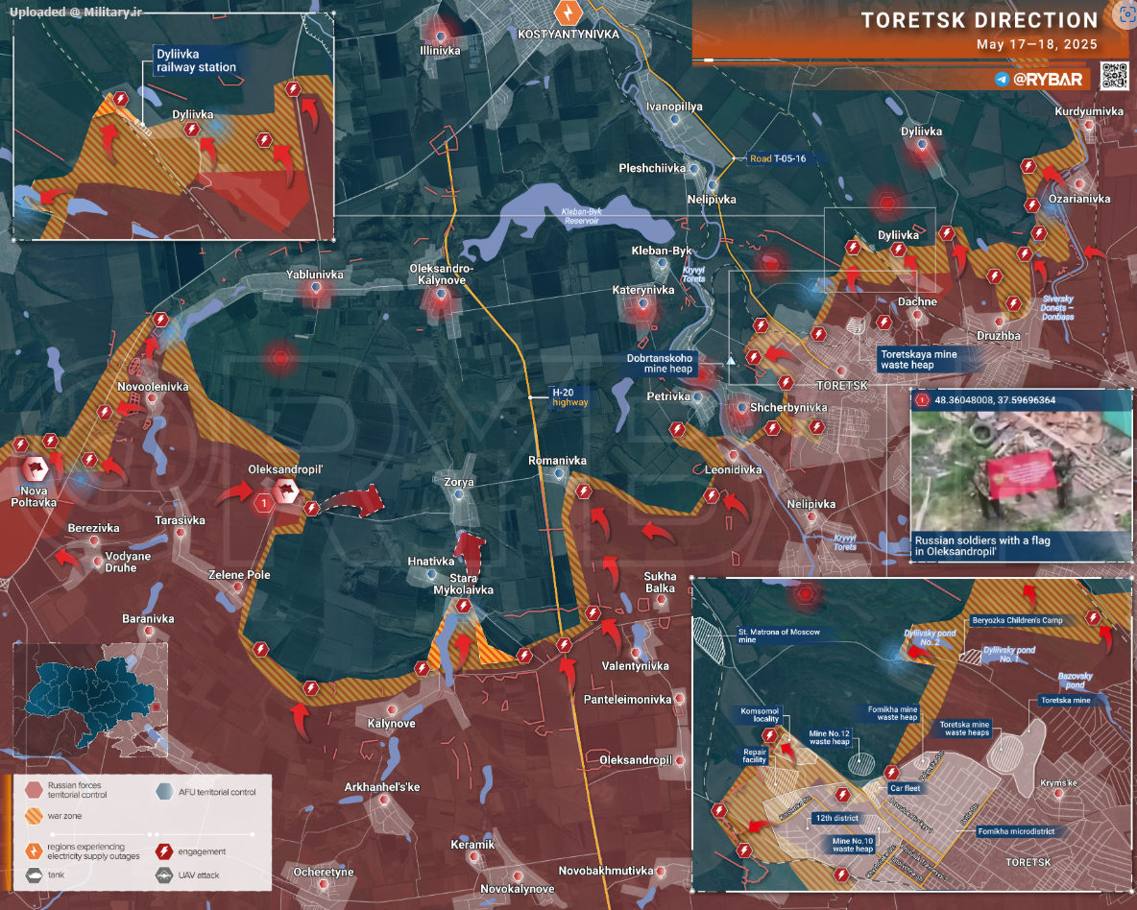This screenshot has width=1137, height=910.
Task: Click the tank legend icon
Action: (34, 874)
